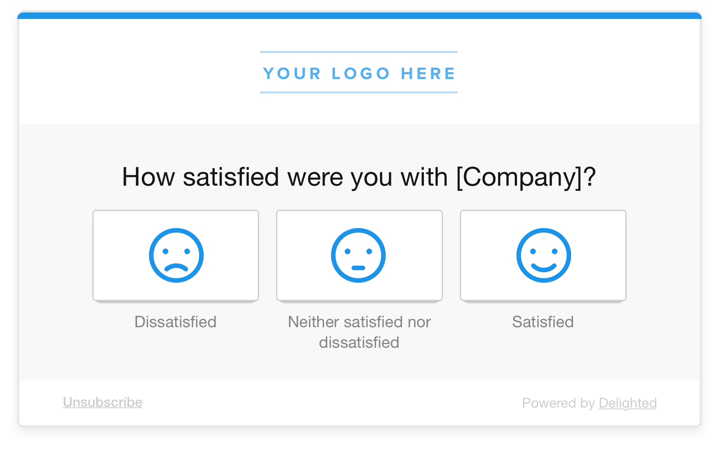Click the survey question heading

tap(359, 177)
